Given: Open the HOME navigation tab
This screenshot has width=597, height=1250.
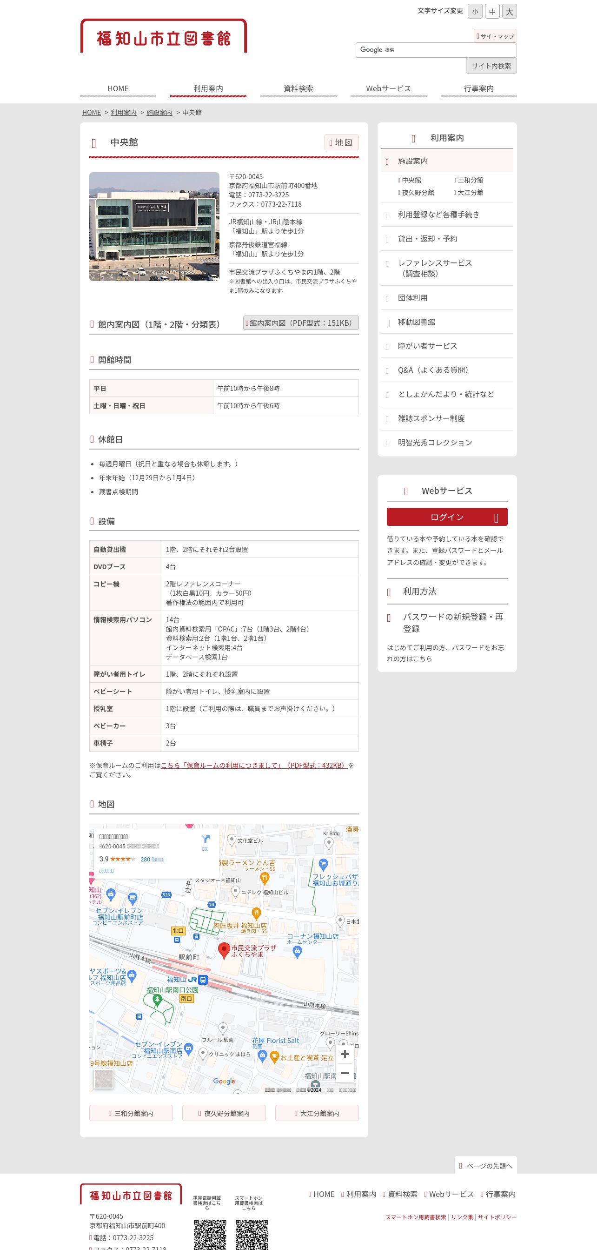Looking at the screenshot, I should pyautogui.click(x=118, y=89).
